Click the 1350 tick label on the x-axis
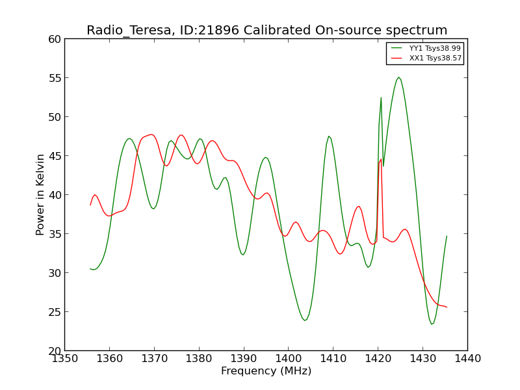520x390 pixels. pos(65,359)
